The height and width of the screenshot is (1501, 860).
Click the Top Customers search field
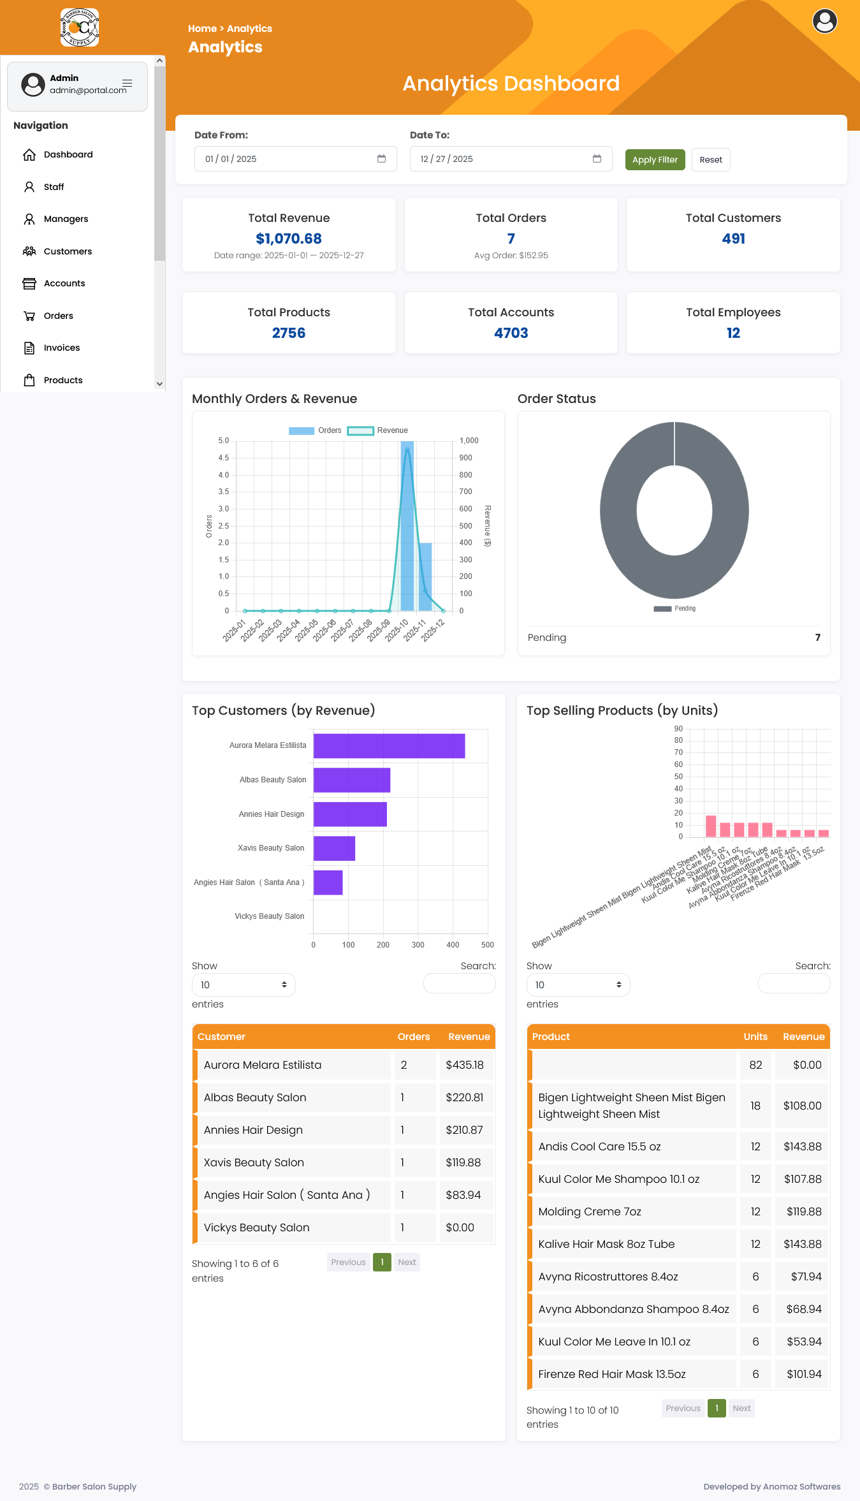pyautogui.click(x=459, y=983)
